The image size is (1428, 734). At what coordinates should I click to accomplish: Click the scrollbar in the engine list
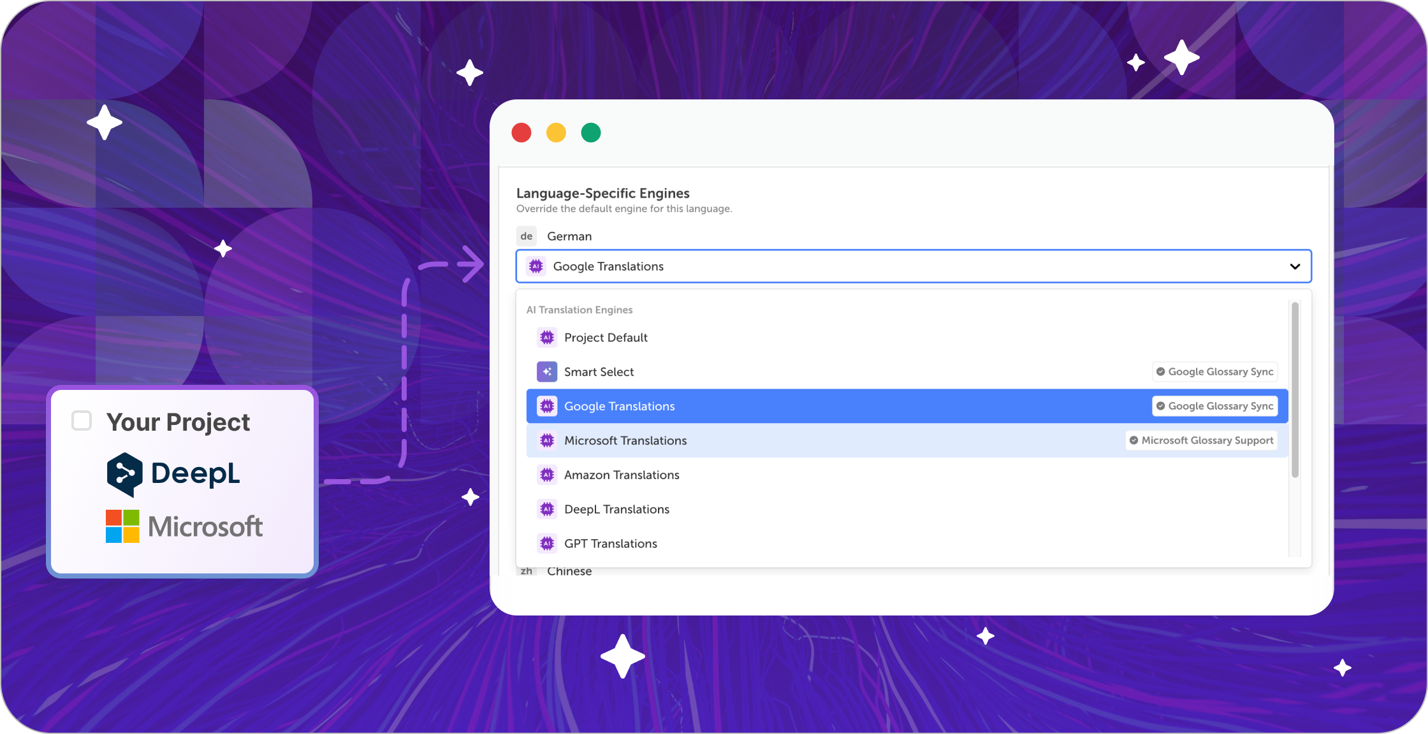tap(1295, 390)
